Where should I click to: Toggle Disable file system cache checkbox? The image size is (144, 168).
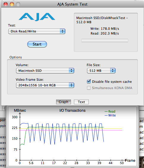[89, 82]
